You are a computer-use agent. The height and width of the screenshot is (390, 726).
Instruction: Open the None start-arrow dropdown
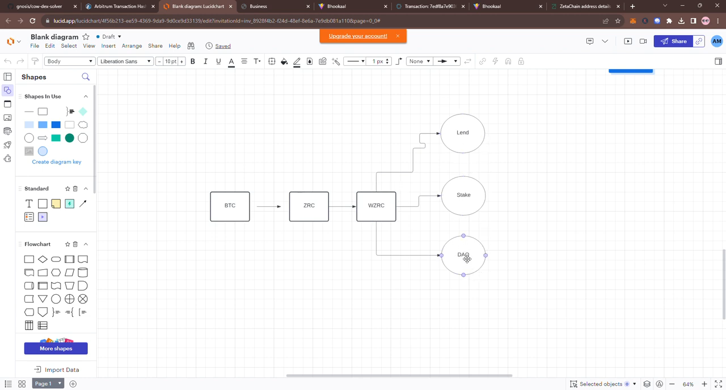[x=420, y=61]
